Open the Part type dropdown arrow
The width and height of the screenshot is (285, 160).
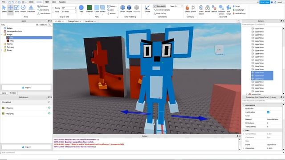coord(81,14)
